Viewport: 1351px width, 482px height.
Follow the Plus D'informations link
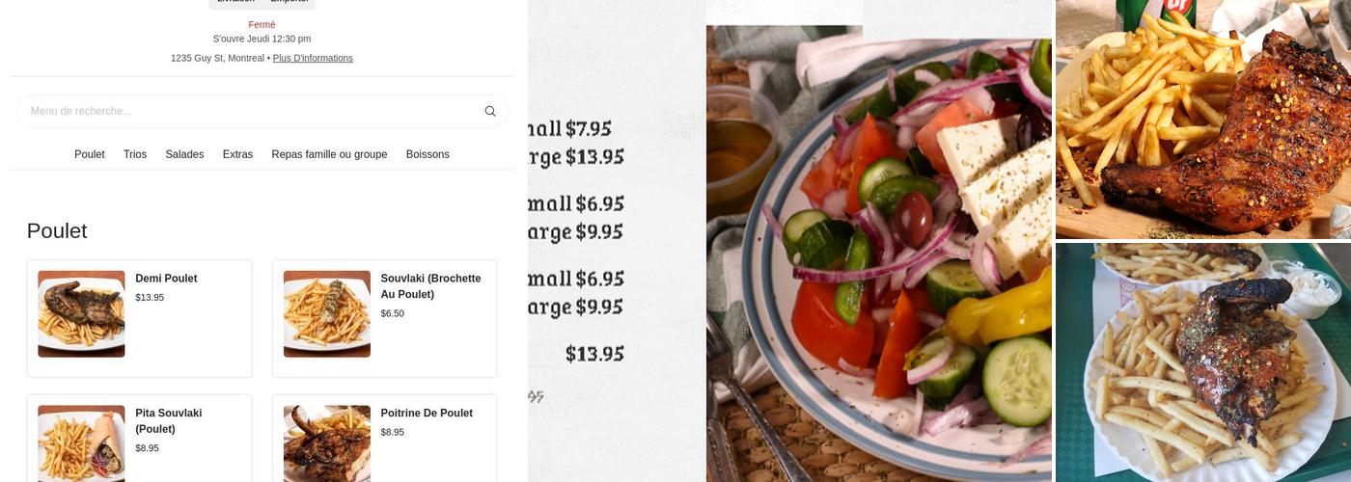[x=313, y=58]
